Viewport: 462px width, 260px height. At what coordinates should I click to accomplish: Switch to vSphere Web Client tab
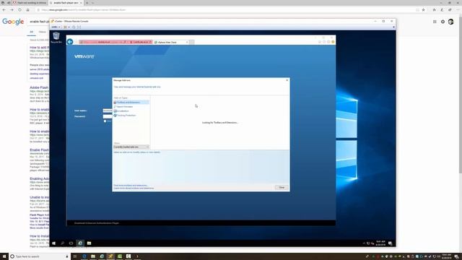click(x=171, y=43)
